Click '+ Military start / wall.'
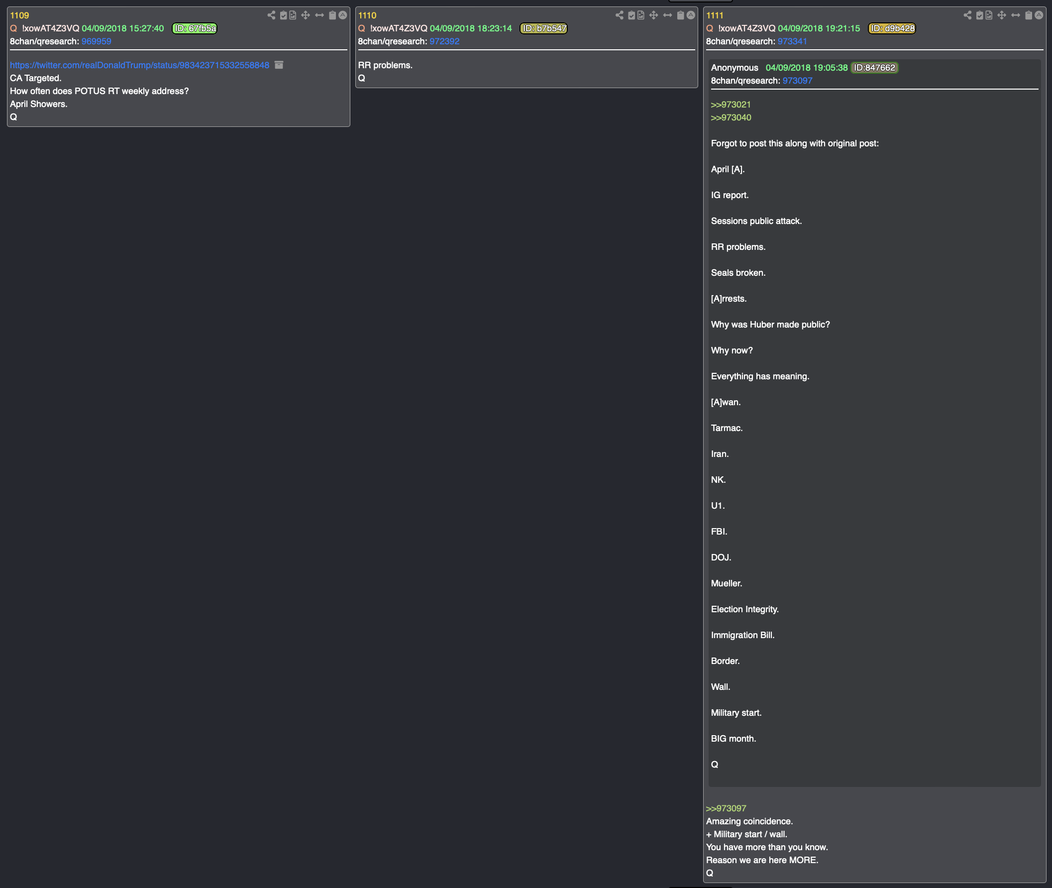This screenshot has width=1052, height=888. click(x=746, y=835)
